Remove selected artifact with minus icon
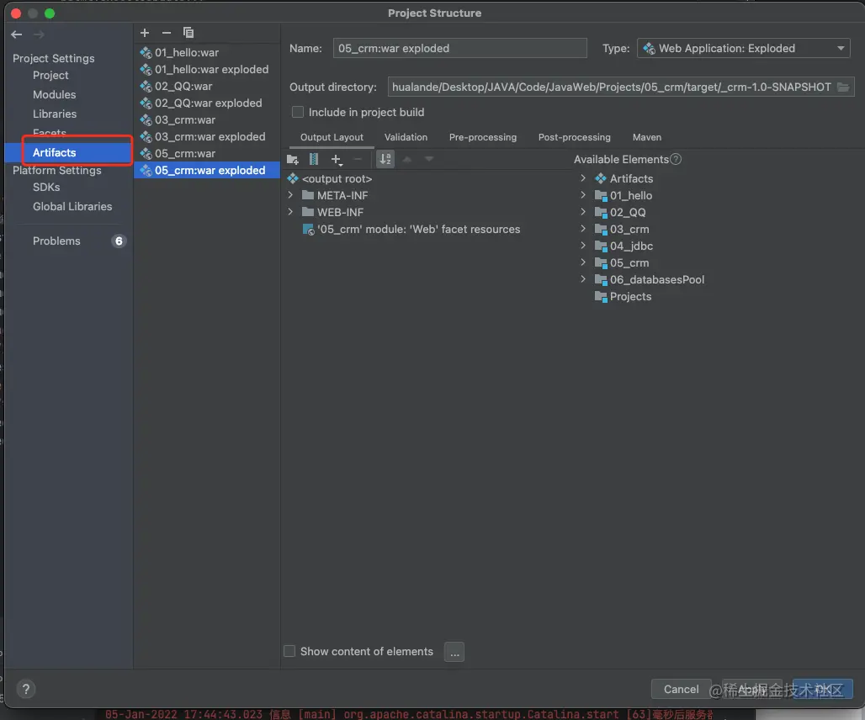The width and height of the screenshot is (865, 720). 166,33
